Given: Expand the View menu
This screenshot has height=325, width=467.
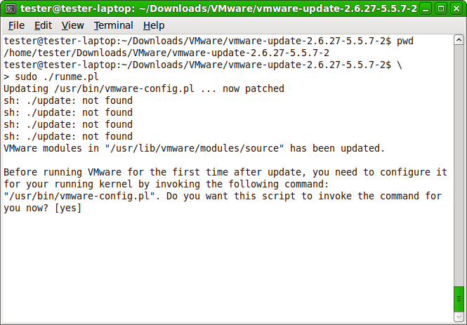Looking at the screenshot, I should point(72,25).
